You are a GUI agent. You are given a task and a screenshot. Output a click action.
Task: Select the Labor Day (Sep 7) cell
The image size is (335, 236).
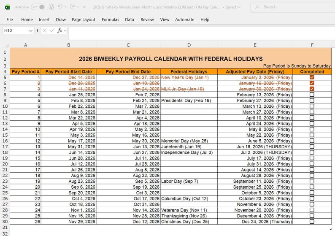click(x=189, y=181)
